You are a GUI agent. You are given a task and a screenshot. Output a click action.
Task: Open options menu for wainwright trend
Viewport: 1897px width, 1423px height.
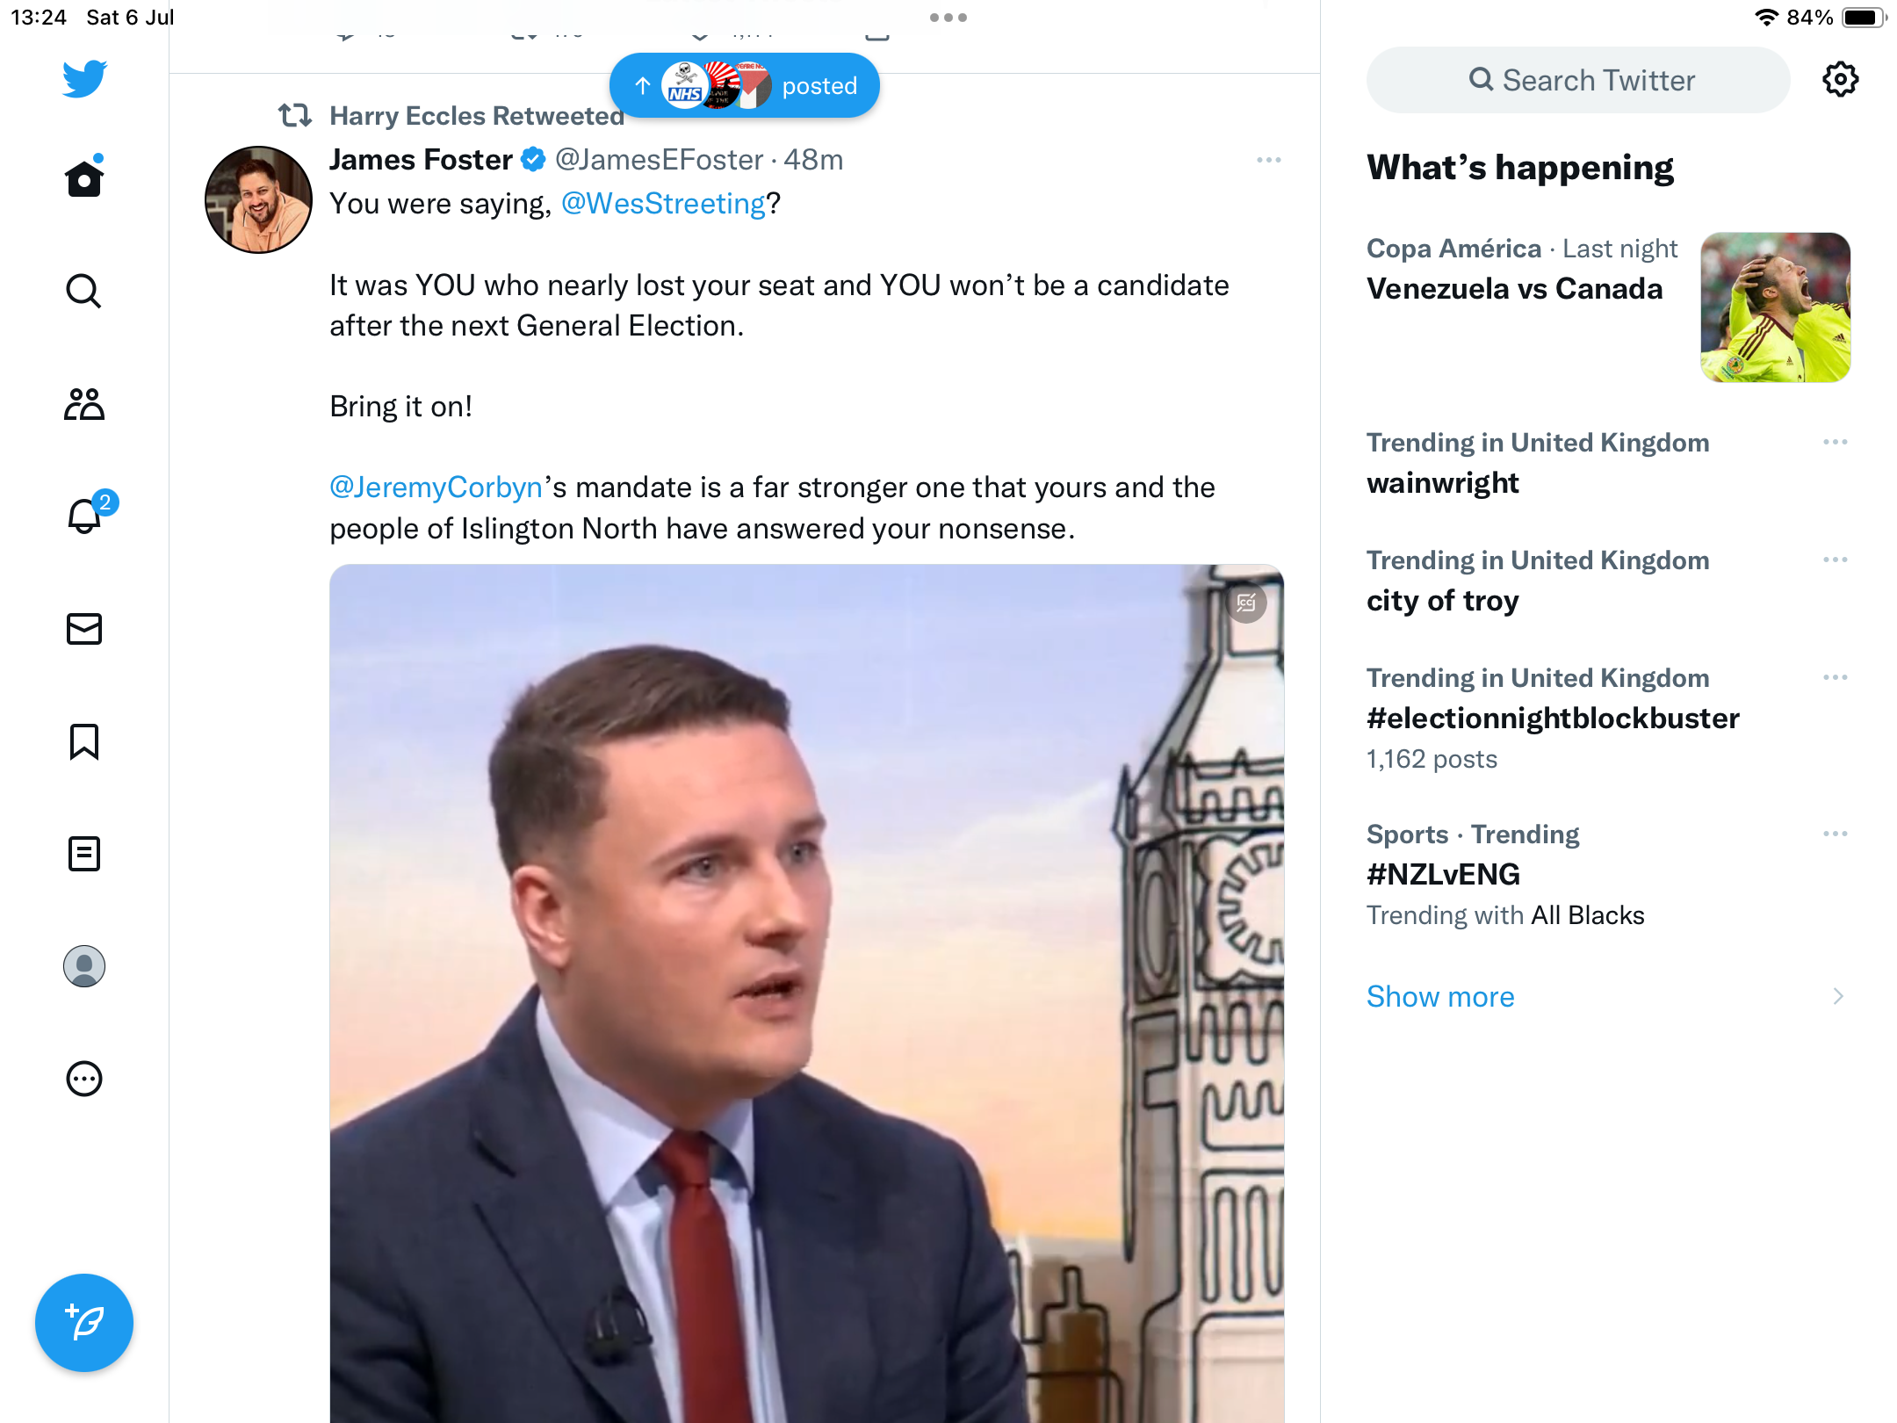coord(1835,443)
